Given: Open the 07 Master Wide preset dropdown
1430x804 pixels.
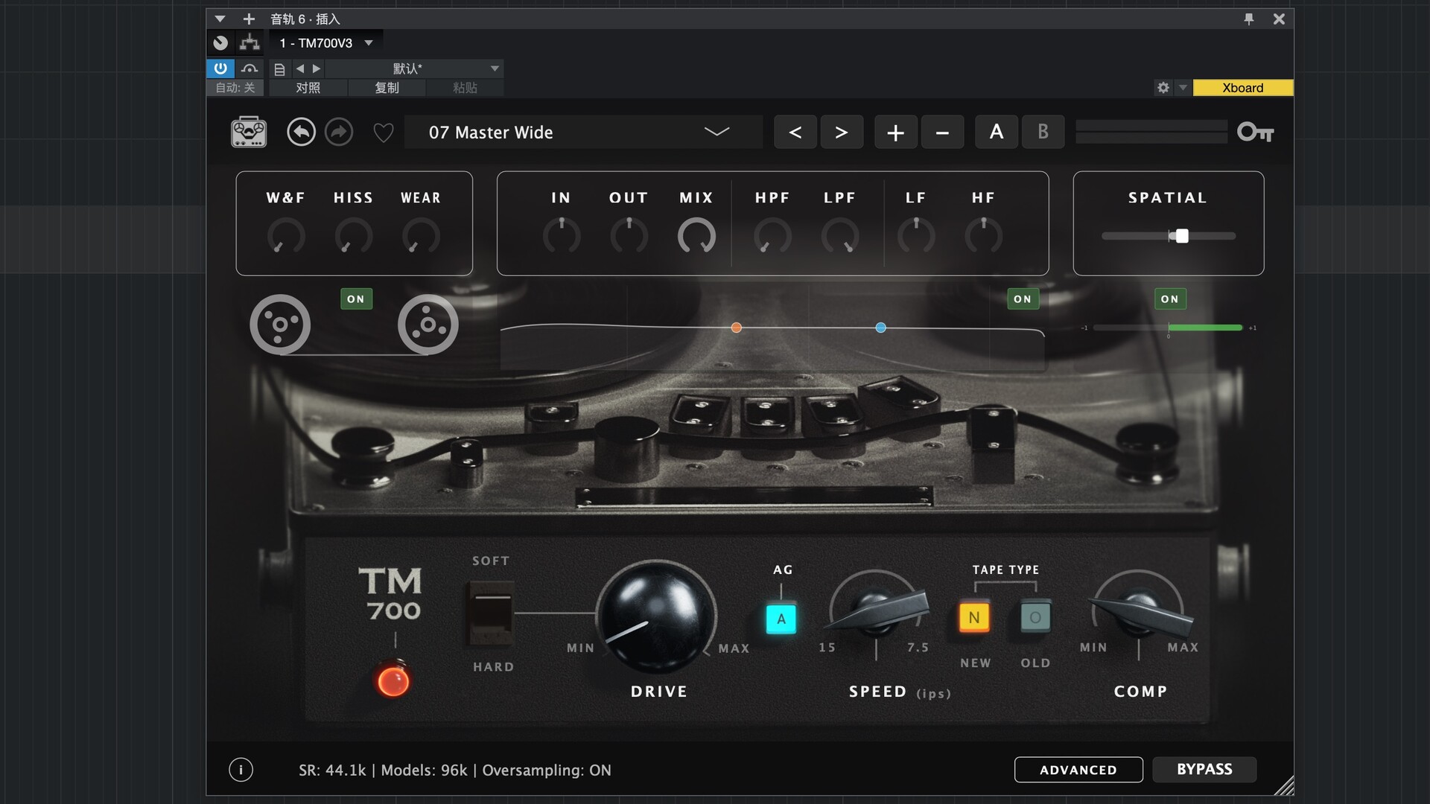Looking at the screenshot, I should click(x=716, y=132).
